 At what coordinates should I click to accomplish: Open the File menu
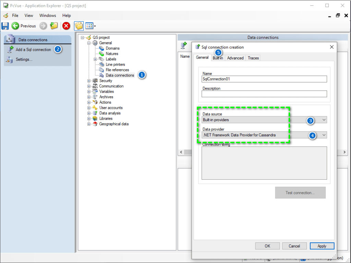15,15
